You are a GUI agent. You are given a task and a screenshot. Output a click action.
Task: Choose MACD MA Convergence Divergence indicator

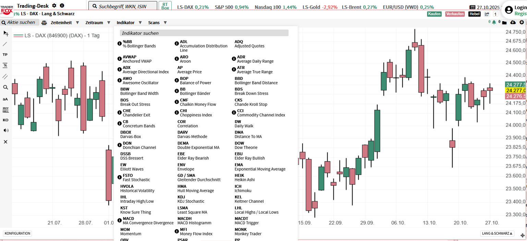(148, 221)
